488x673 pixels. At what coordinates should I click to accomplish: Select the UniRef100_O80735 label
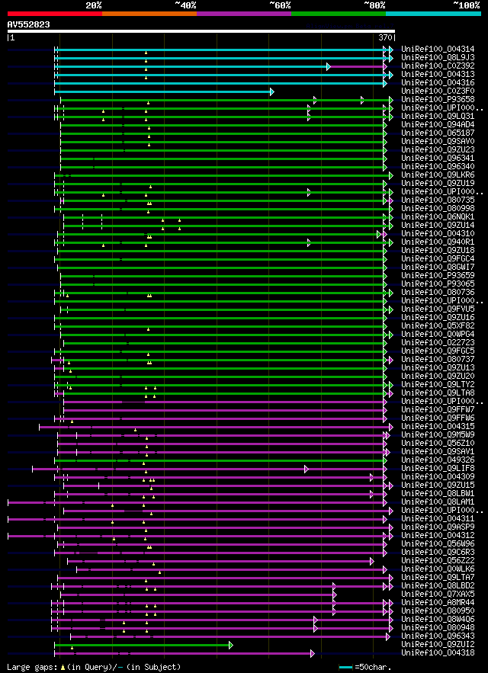coord(438,200)
